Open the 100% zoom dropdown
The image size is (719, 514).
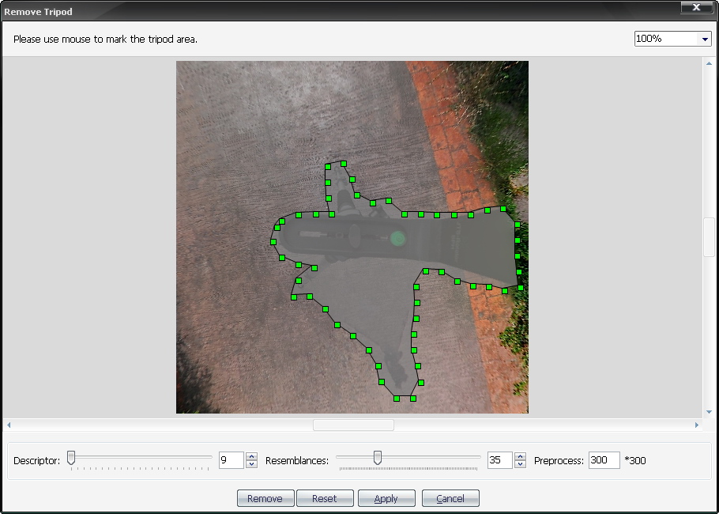[x=705, y=39]
